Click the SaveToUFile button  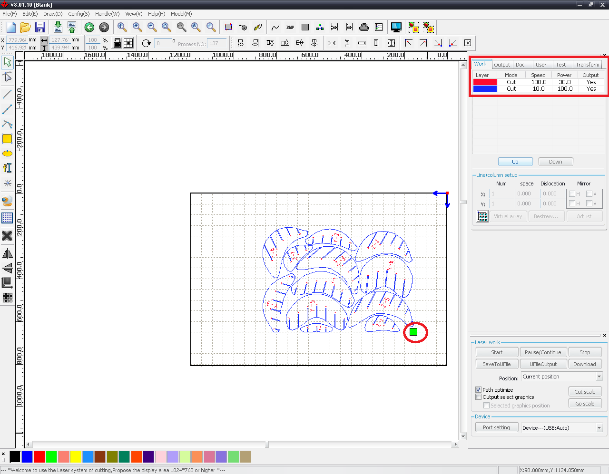(497, 364)
